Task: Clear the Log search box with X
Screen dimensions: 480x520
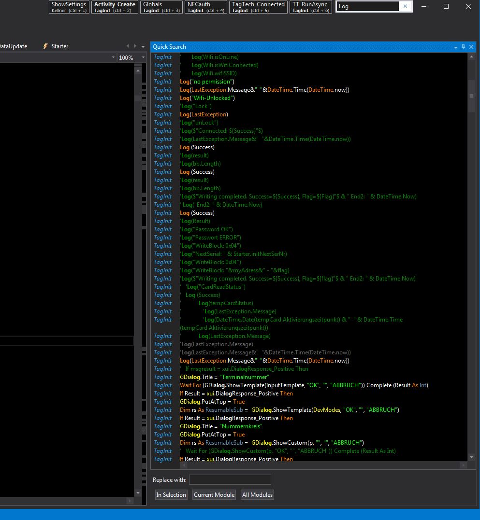Action: 405,6
